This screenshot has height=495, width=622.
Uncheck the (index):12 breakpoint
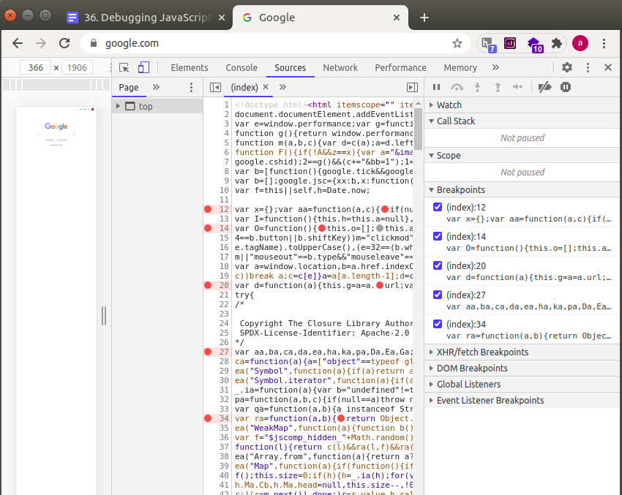pyautogui.click(x=438, y=206)
